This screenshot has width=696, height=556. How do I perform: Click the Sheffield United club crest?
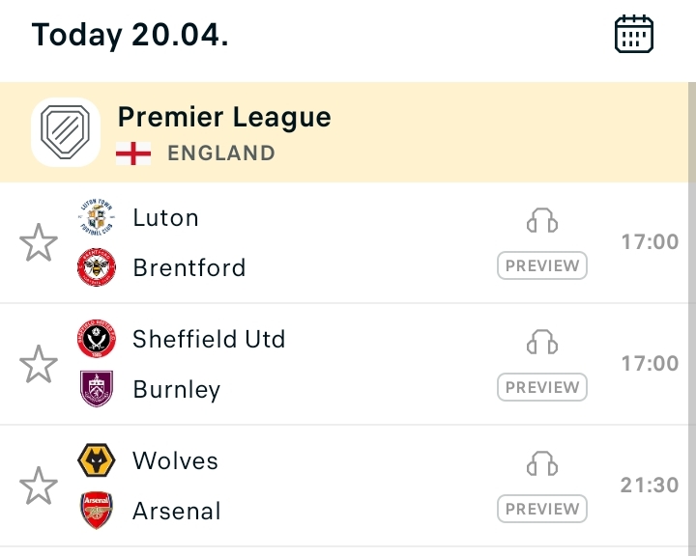point(97,339)
